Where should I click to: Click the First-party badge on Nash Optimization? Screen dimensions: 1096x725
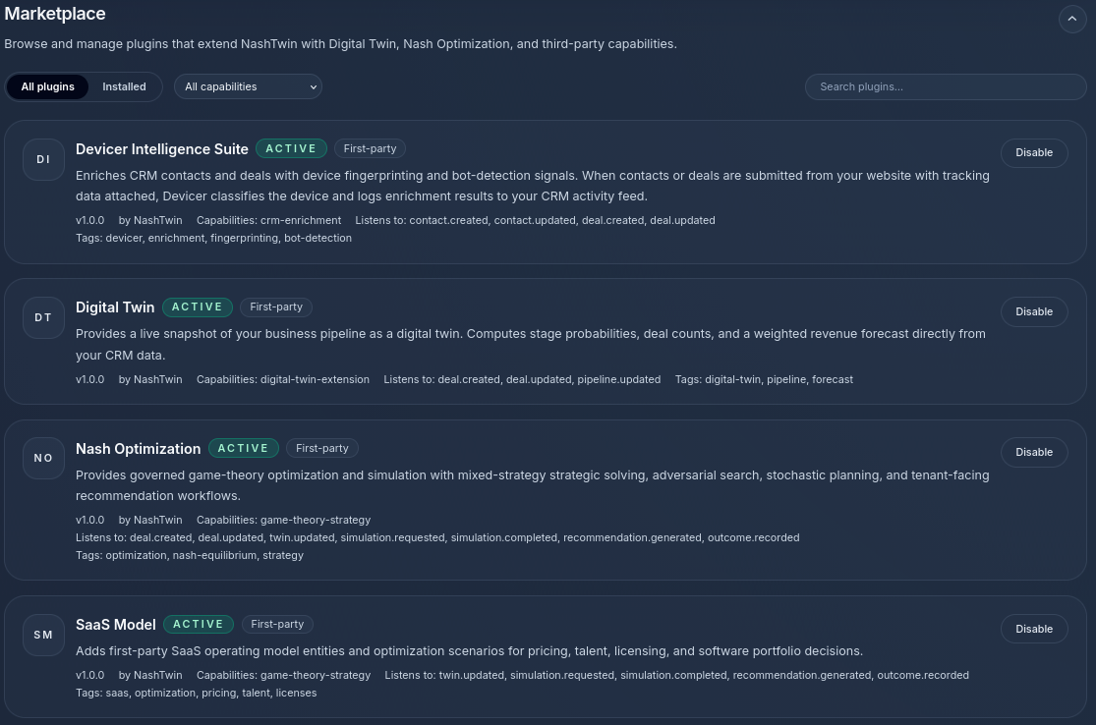pyautogui.click(x=322, y=448)
